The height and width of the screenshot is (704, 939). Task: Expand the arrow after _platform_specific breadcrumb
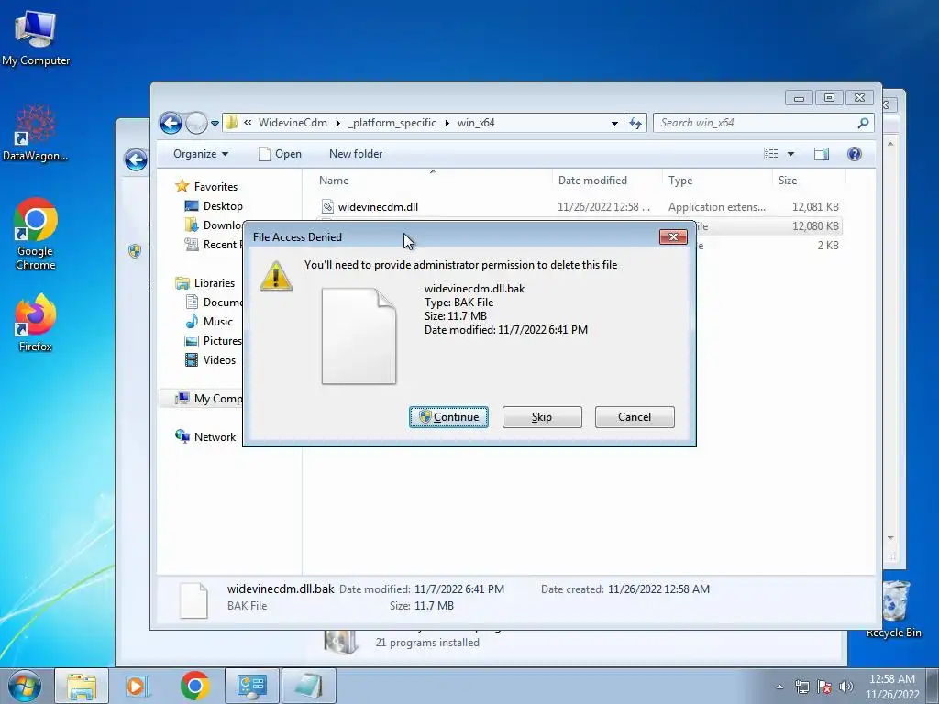(447, 124)
